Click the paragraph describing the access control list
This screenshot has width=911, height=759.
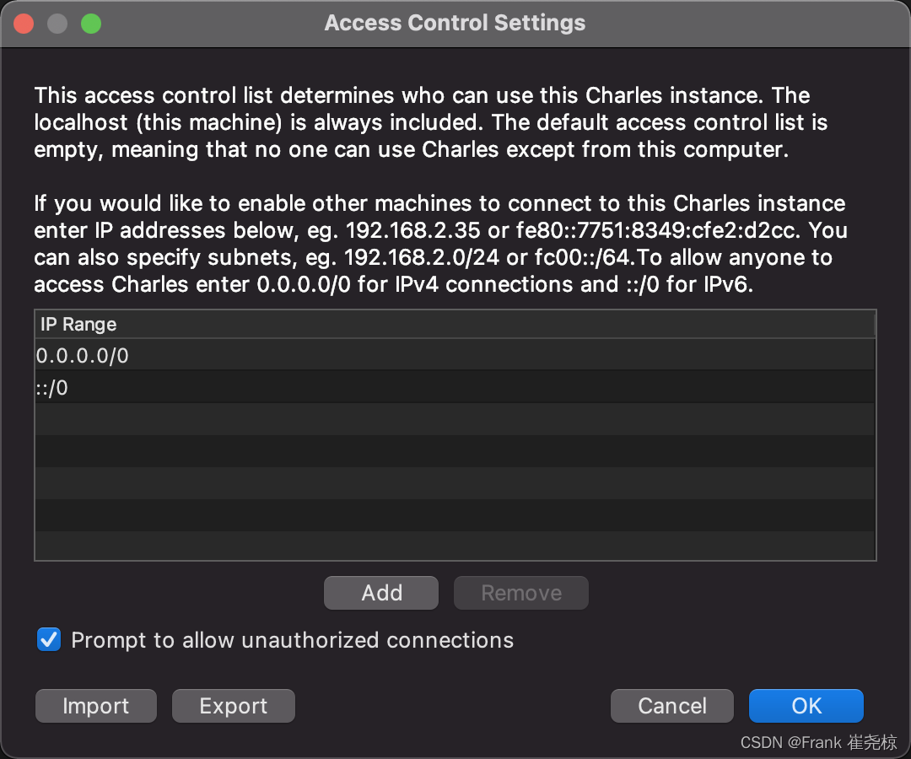(430, 122)
